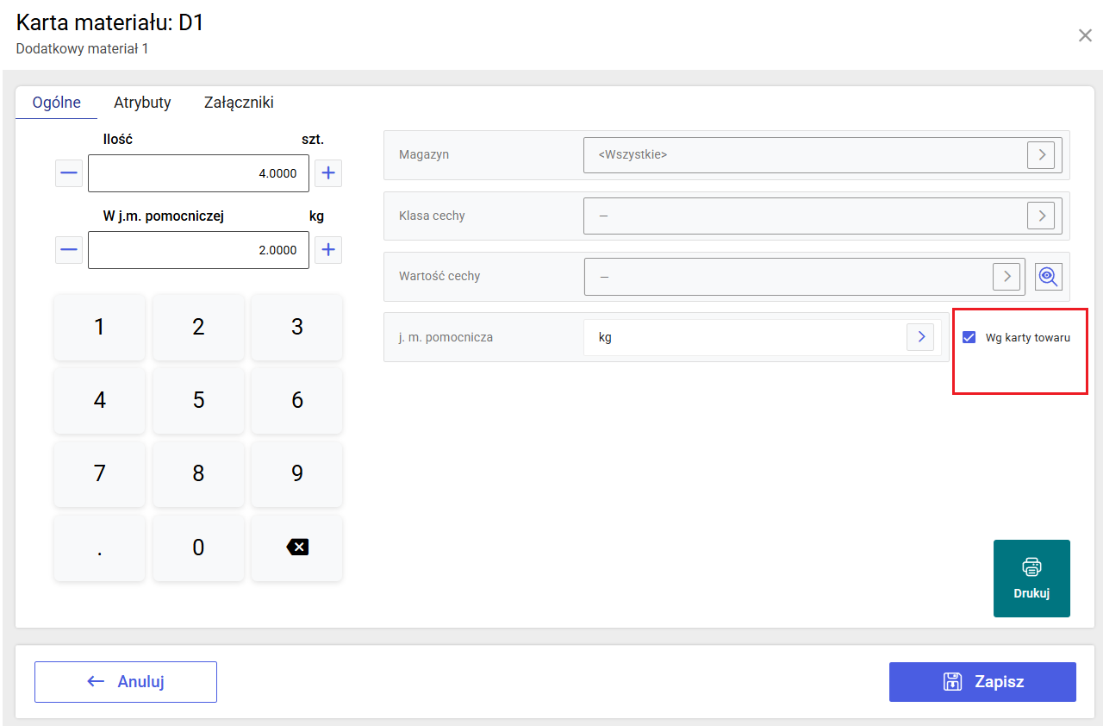
Task: Click the printer icon Drukuj button
Action: point(1031,579)
